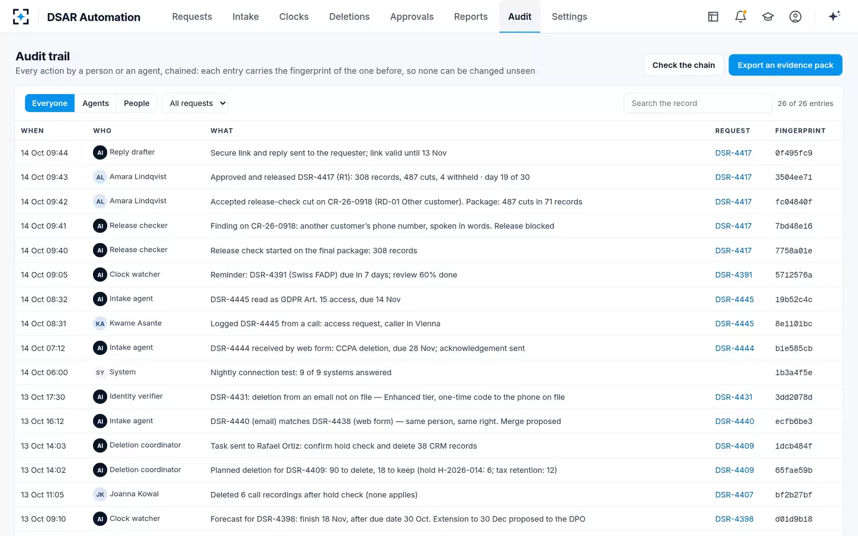Click the '26 of 26 entries' count
Screen dimensions: 858x536
pos(806,103)
